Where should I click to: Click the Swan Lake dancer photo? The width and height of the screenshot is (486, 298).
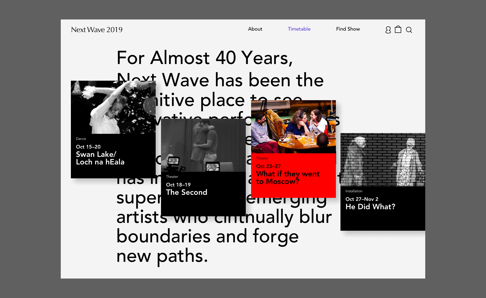tap(113, 107)
